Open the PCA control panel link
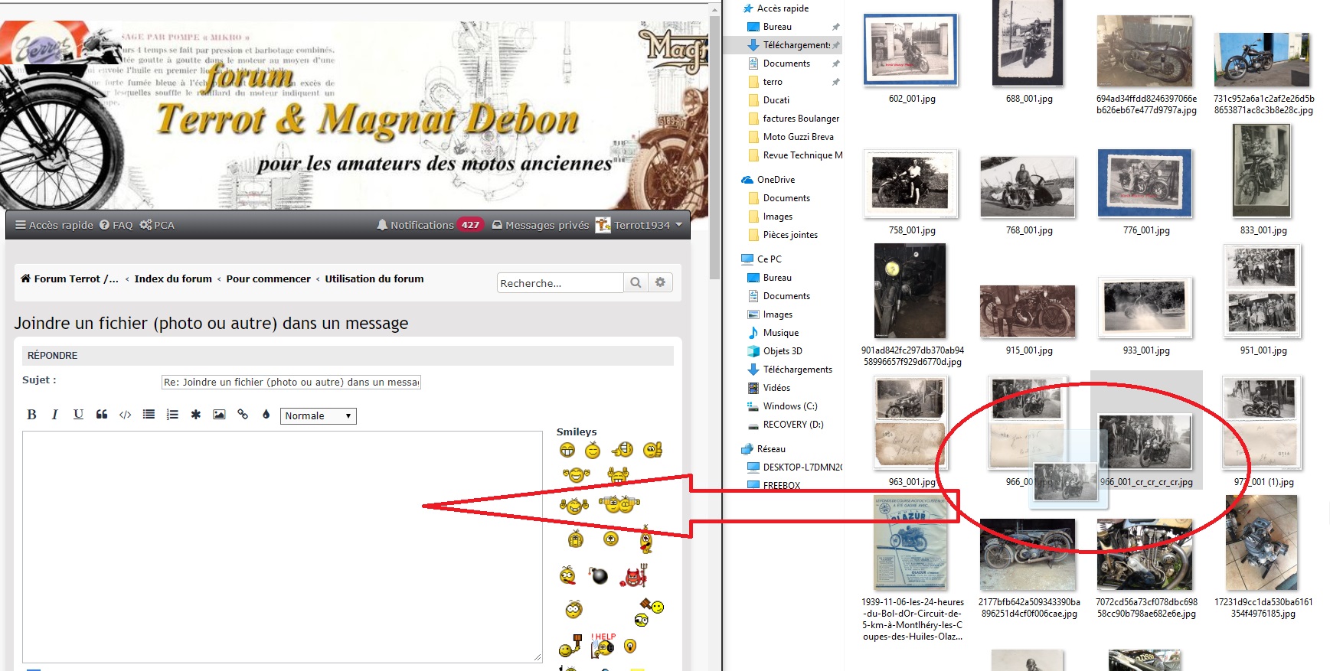Image resolution: width=1330 pixels, height=671 pixels. (x=157, y=225)
